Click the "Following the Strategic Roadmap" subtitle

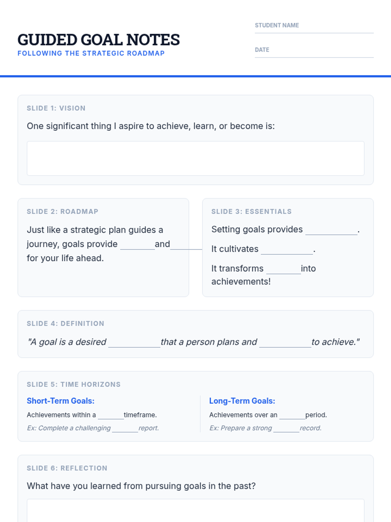(x=91, y=54)
